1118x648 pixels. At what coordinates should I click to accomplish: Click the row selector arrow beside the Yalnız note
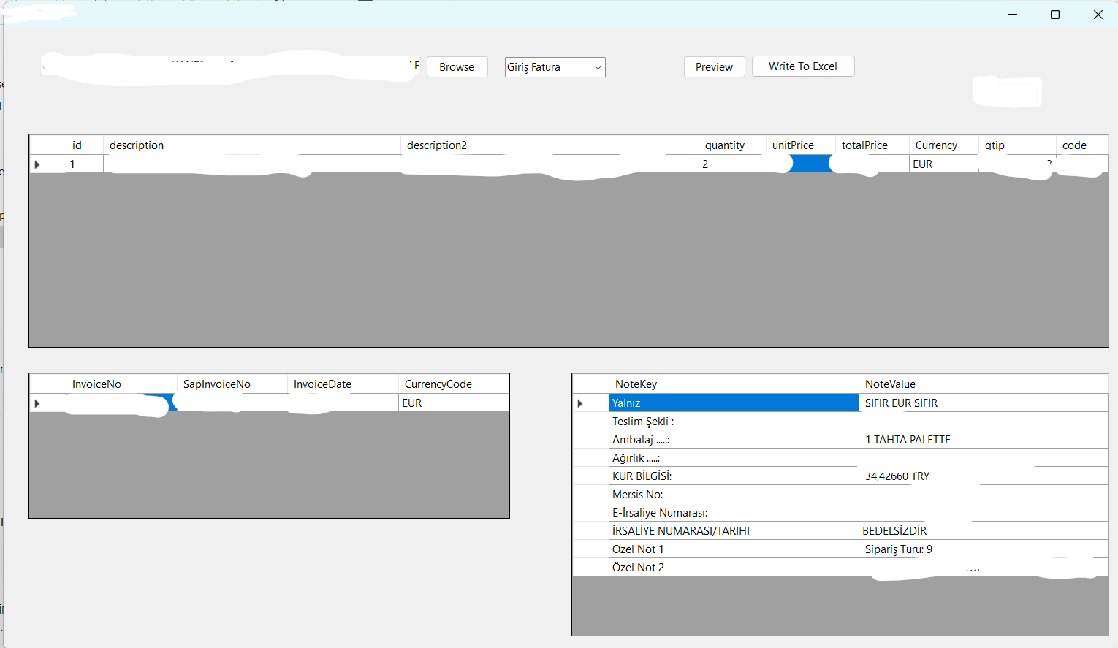579,403
